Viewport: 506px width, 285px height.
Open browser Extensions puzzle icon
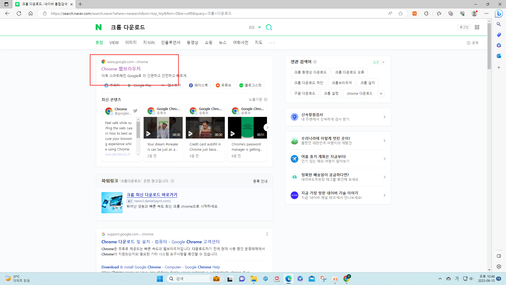click(x=426, y=13)
